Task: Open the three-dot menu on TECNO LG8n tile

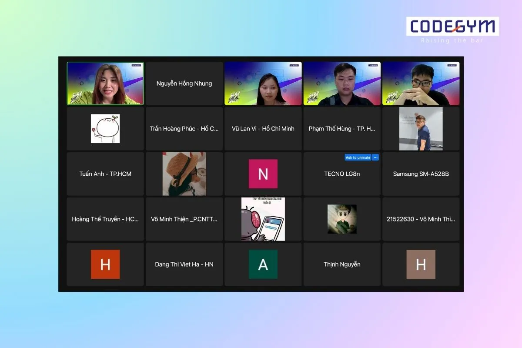Action: tap(375, 157)
